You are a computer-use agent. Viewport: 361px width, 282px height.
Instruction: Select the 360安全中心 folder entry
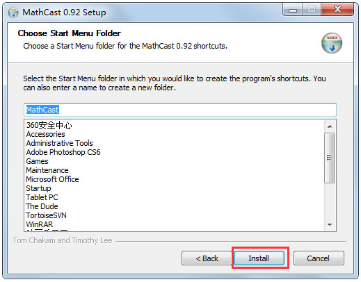coord(49,125)
